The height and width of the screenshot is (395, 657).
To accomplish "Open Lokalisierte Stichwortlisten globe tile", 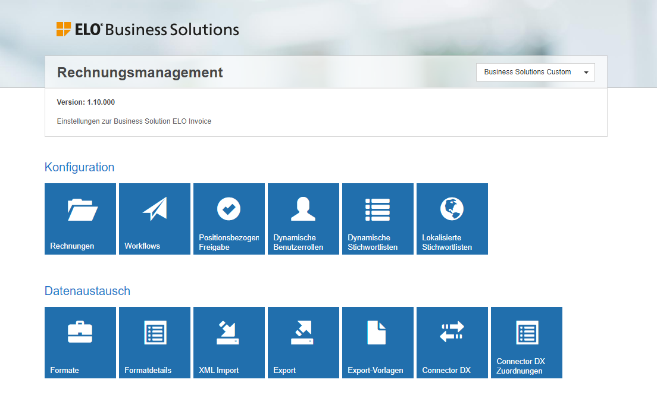I will click(452, 219).
